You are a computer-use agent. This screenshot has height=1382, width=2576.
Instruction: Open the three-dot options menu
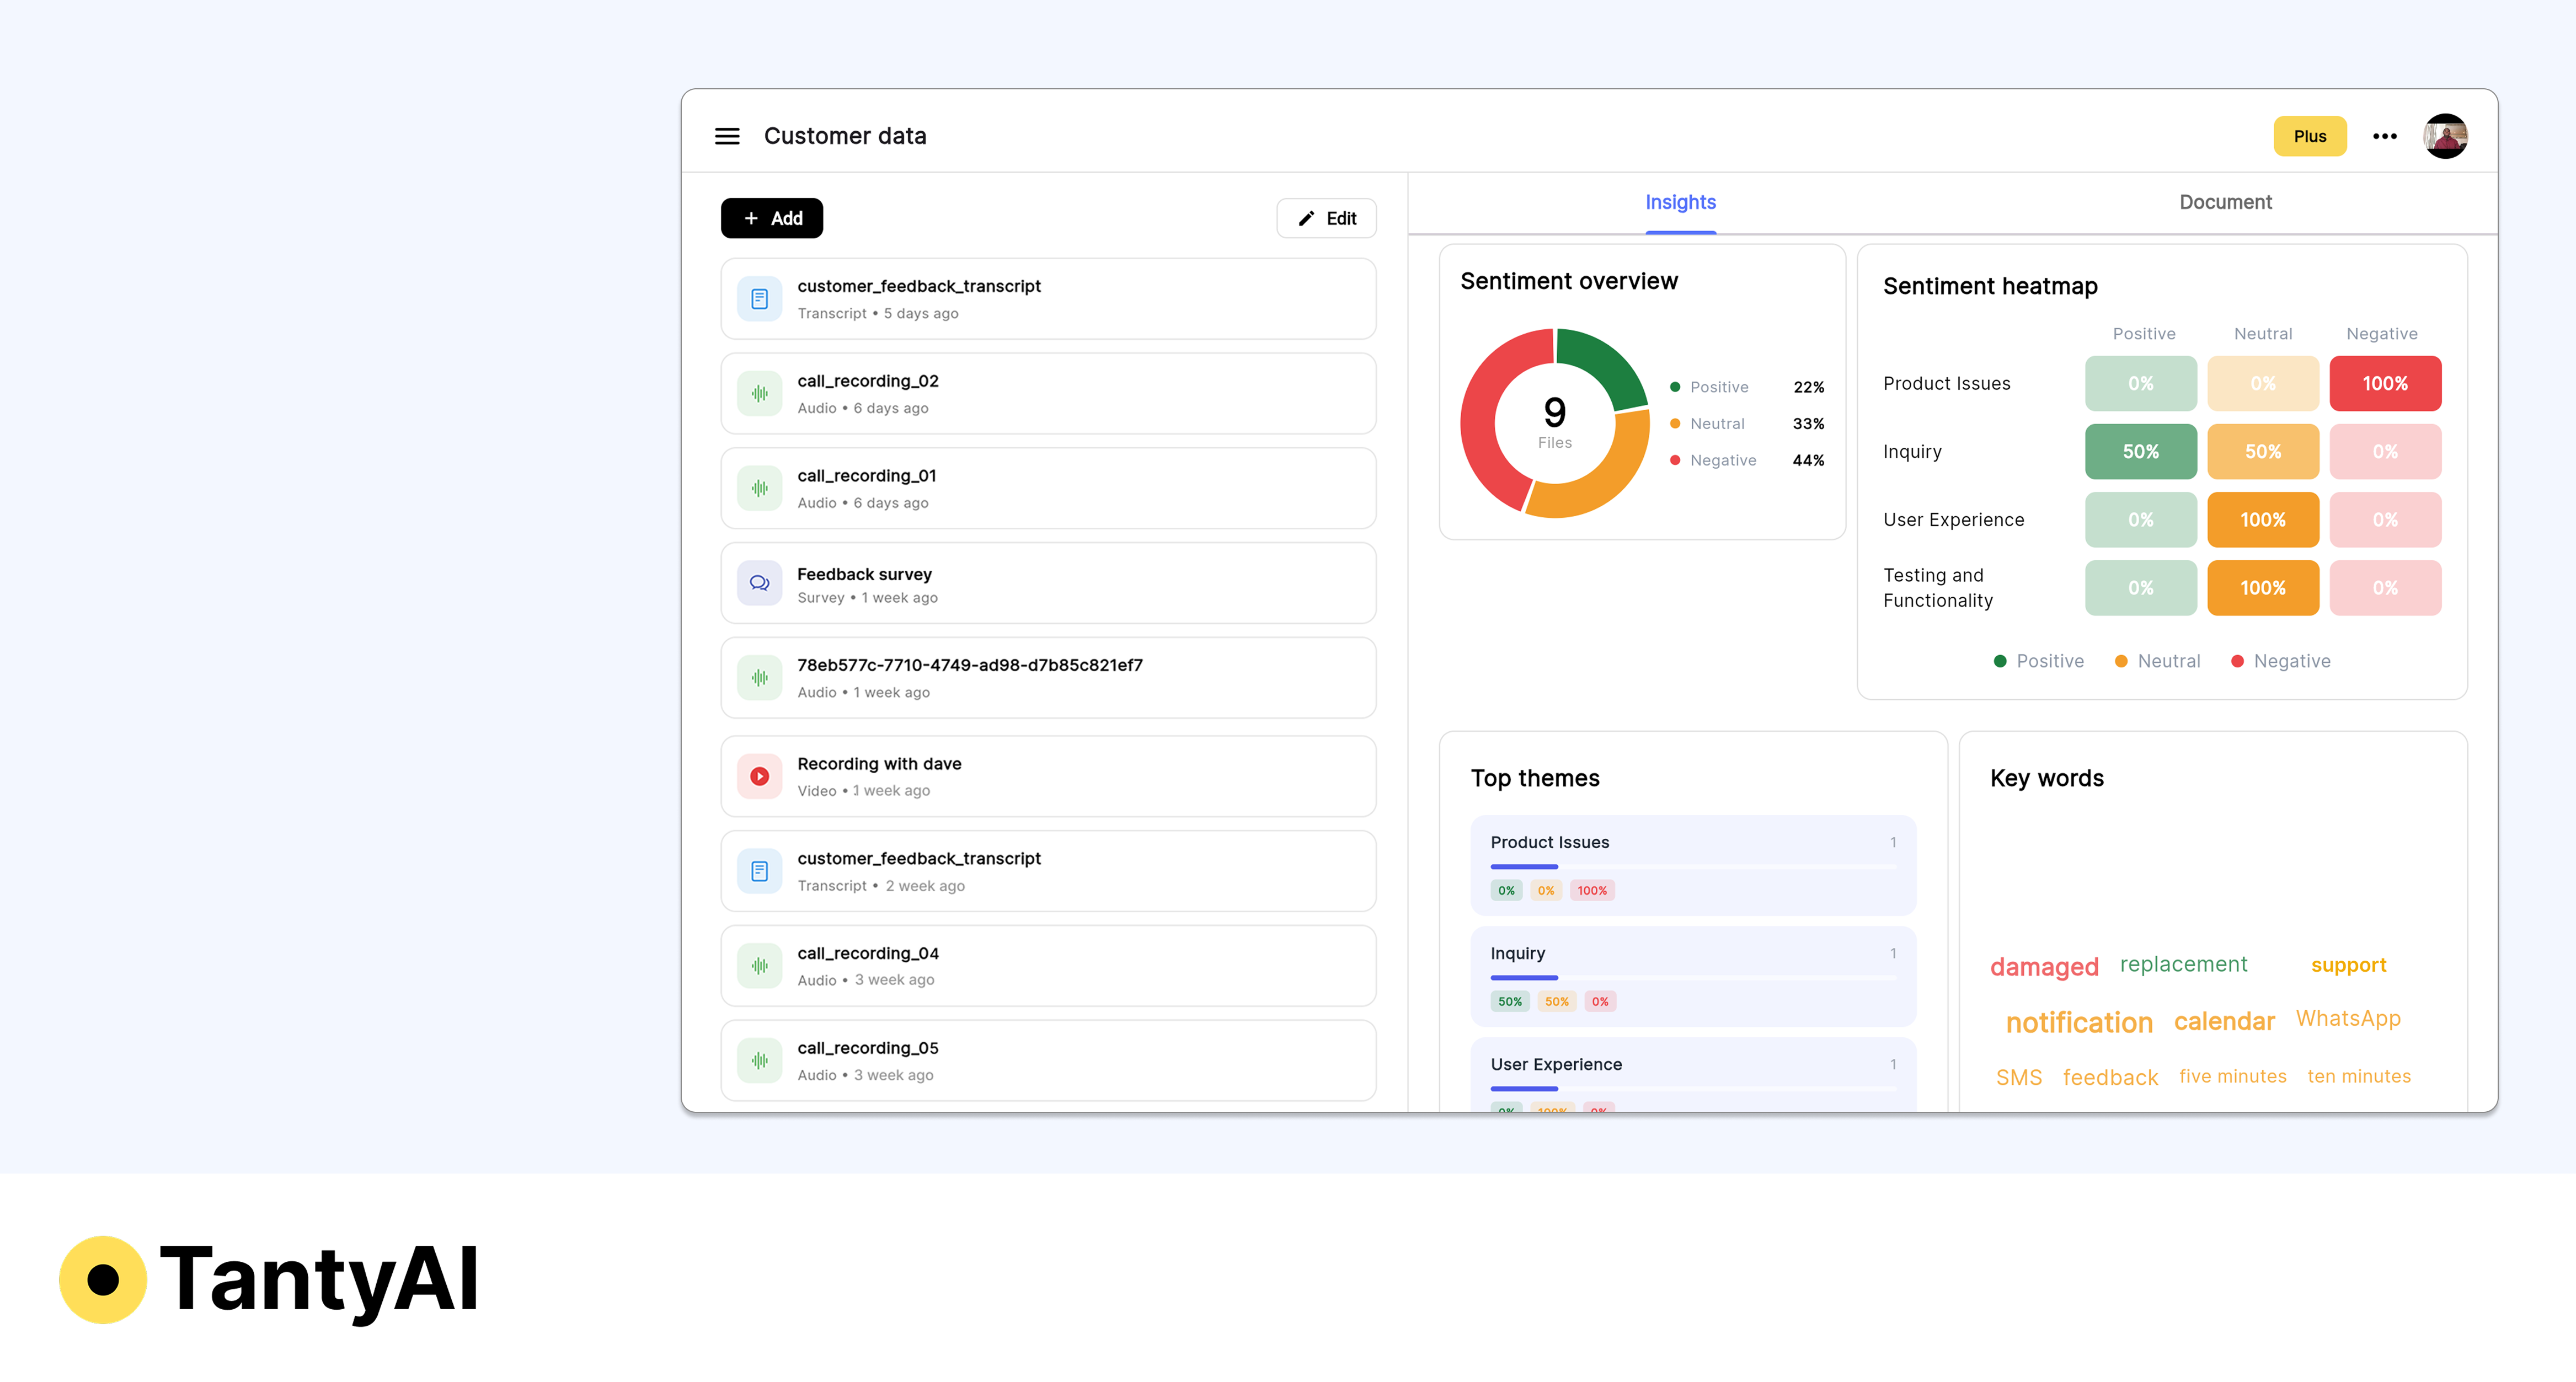point(2385,136)
